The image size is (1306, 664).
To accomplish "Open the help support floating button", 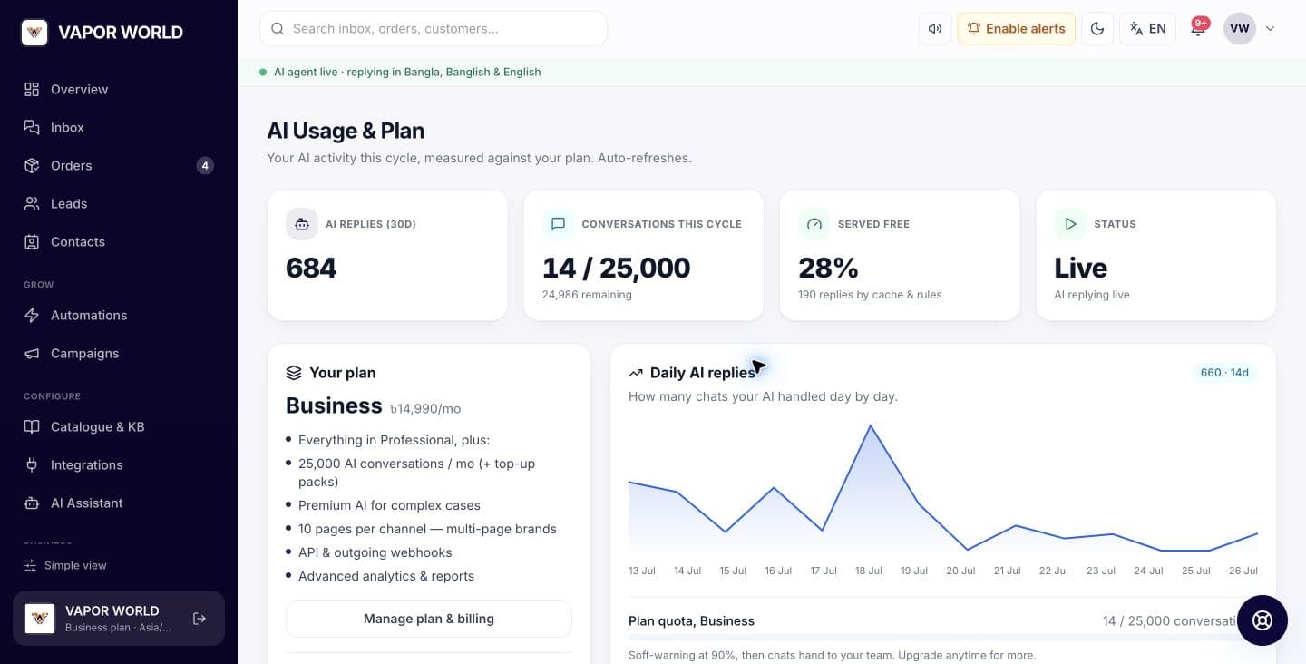I will (1262, 620).
